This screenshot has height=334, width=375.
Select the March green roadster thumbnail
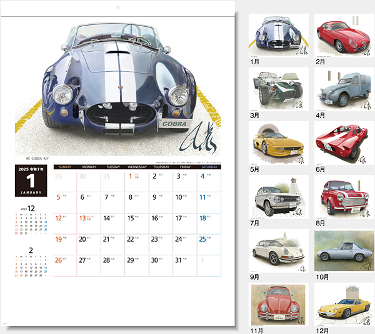(279, 89)
